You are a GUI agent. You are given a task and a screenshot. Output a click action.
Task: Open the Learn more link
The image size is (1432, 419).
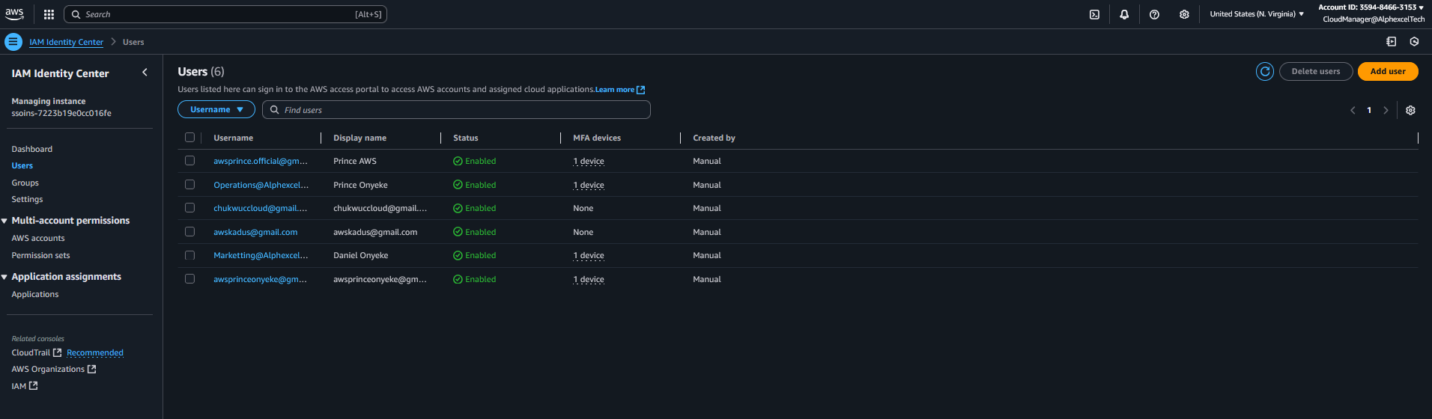pyautogui.click(x=615, y=90)
